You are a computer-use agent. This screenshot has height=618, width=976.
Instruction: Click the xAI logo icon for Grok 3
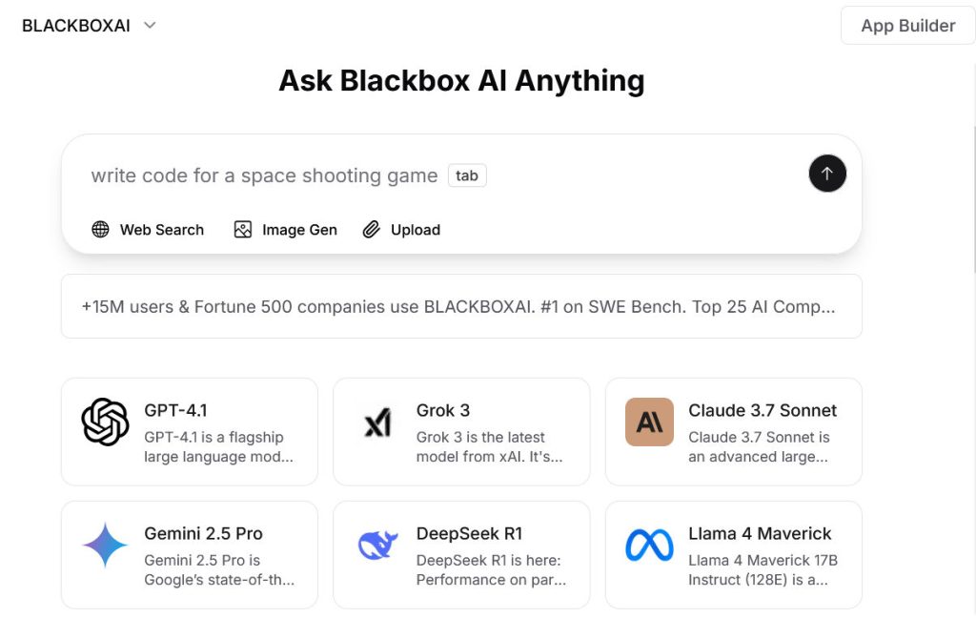377,422
